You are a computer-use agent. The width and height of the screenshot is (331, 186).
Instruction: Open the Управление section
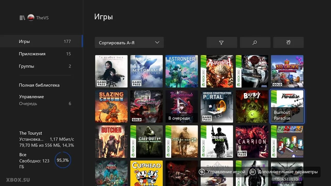pos(31,97)
